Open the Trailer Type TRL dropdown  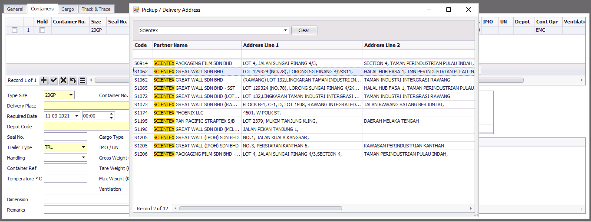(x=83, y=147)
